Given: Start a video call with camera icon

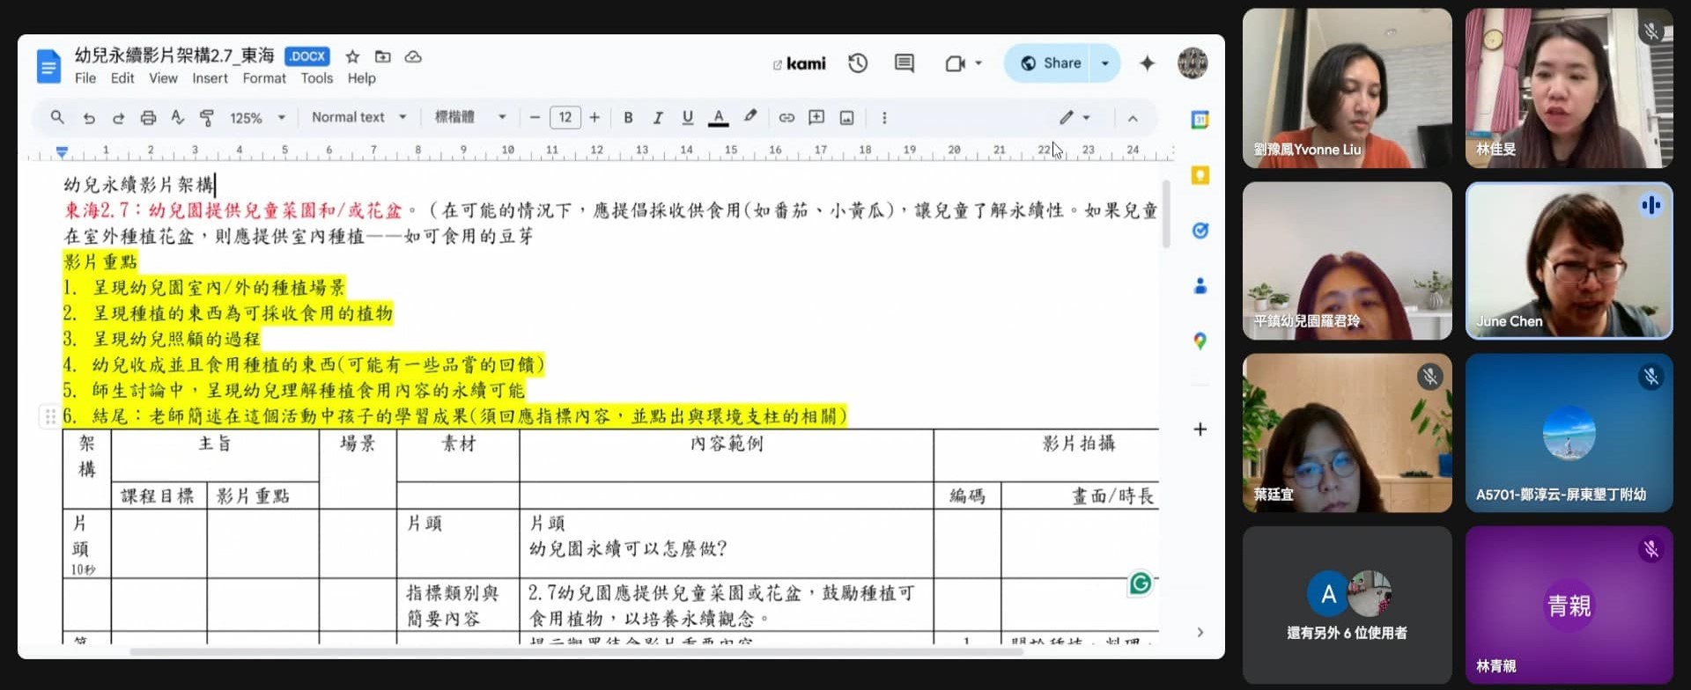Looking at the screenshot, I should coord(955,63).
